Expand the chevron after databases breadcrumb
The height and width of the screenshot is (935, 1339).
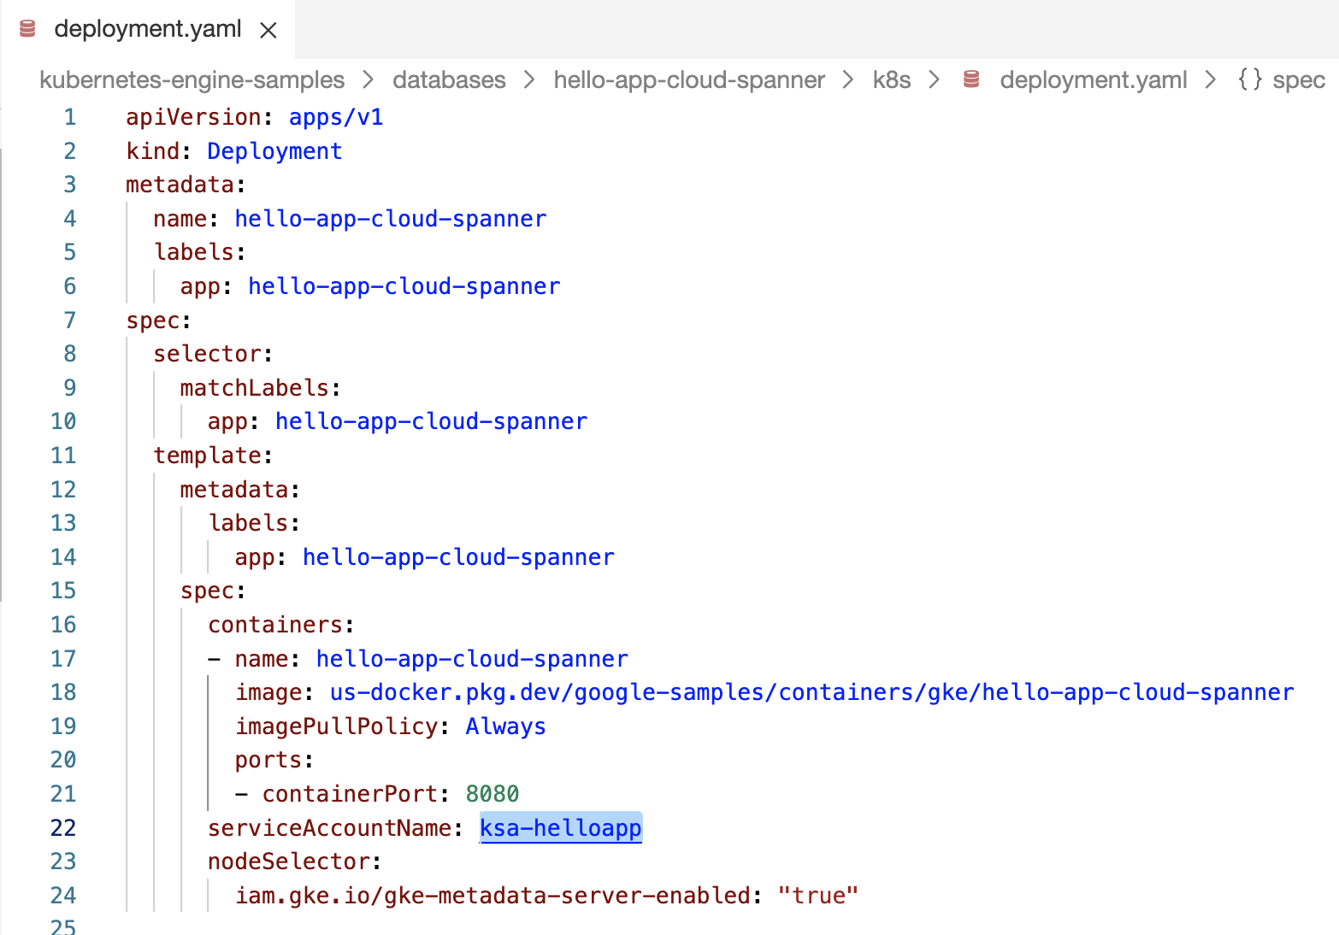tap(528, 79)
